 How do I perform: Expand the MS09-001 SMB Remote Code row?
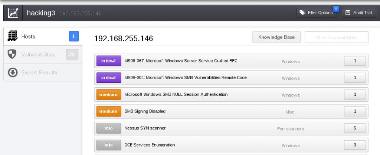(x=186, y=78)
